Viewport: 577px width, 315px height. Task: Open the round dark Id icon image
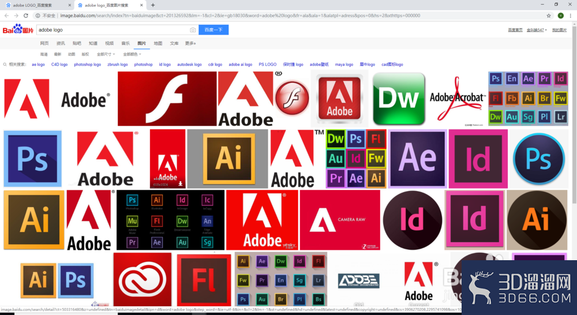413,220
